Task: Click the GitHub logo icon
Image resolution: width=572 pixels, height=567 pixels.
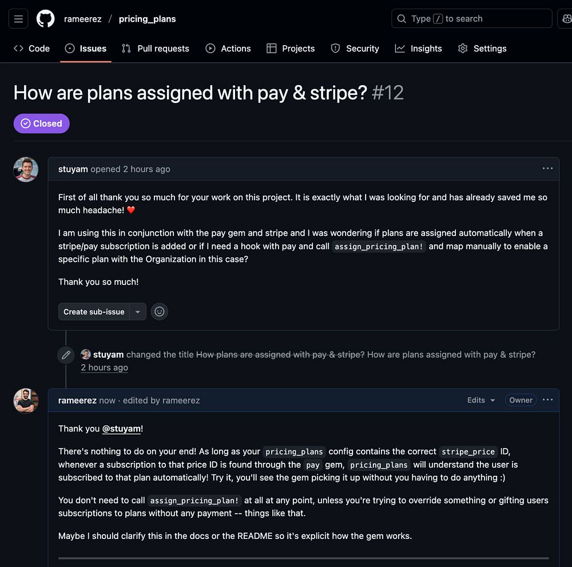Action: click(46, 19)
